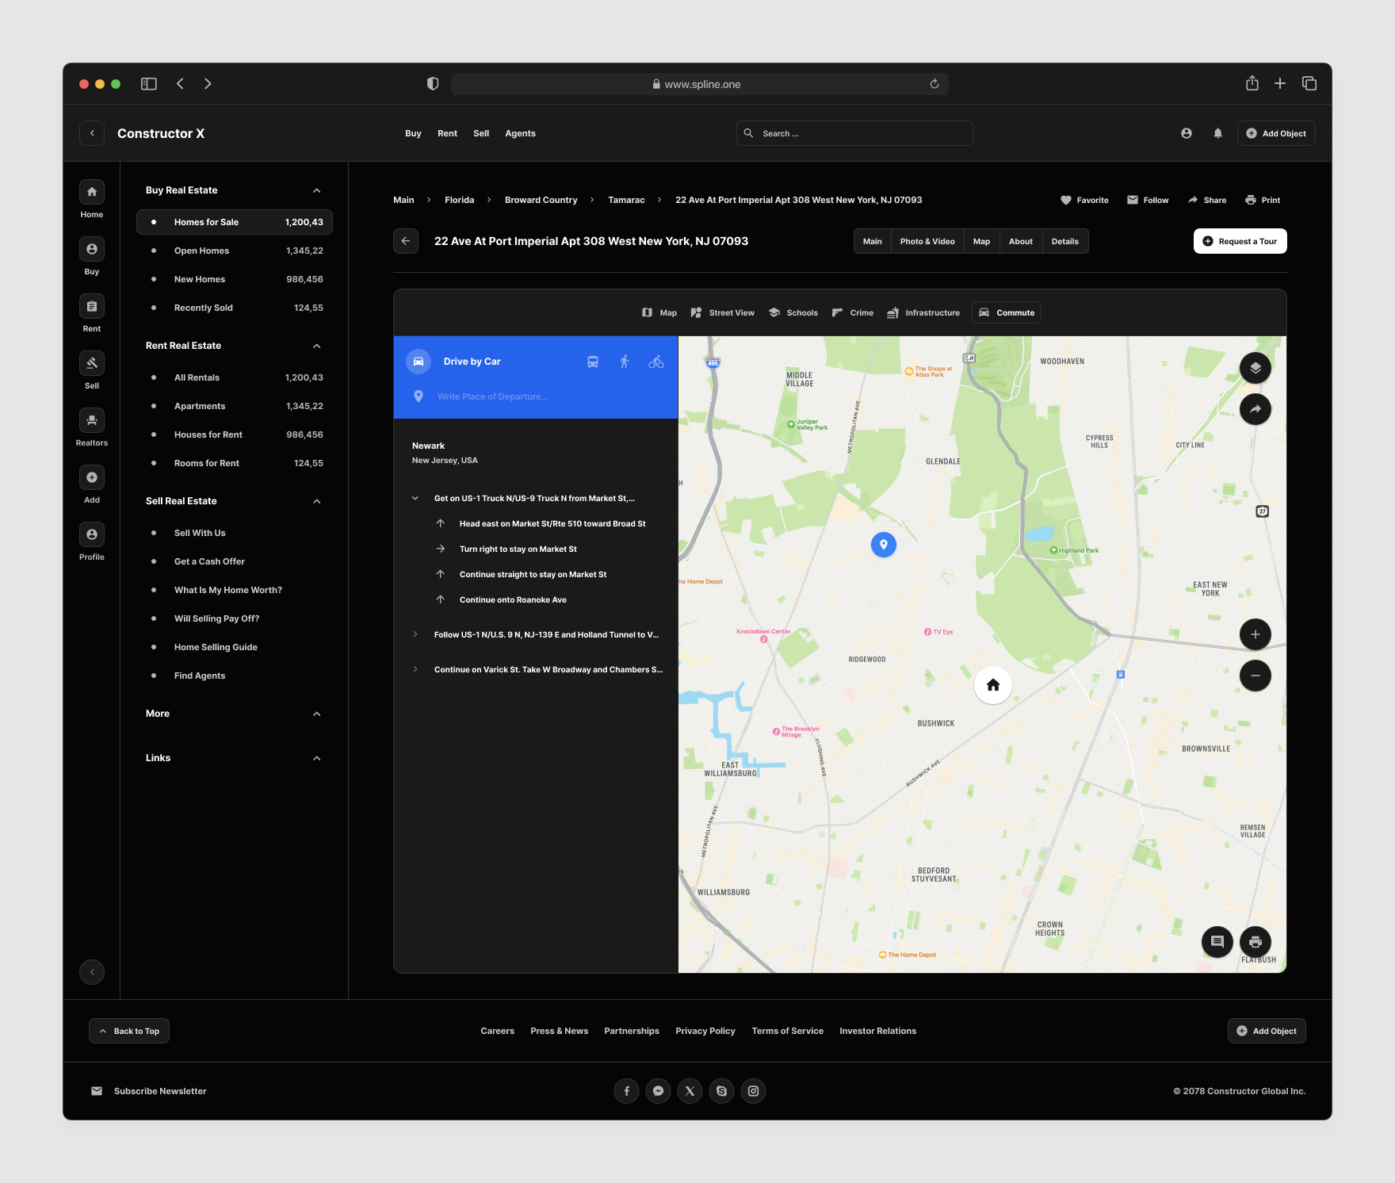This screenshot has height=1183, width=1395.
Task: Collapse sidebar with bottom round arrow
Action: [x=92, y=972]
